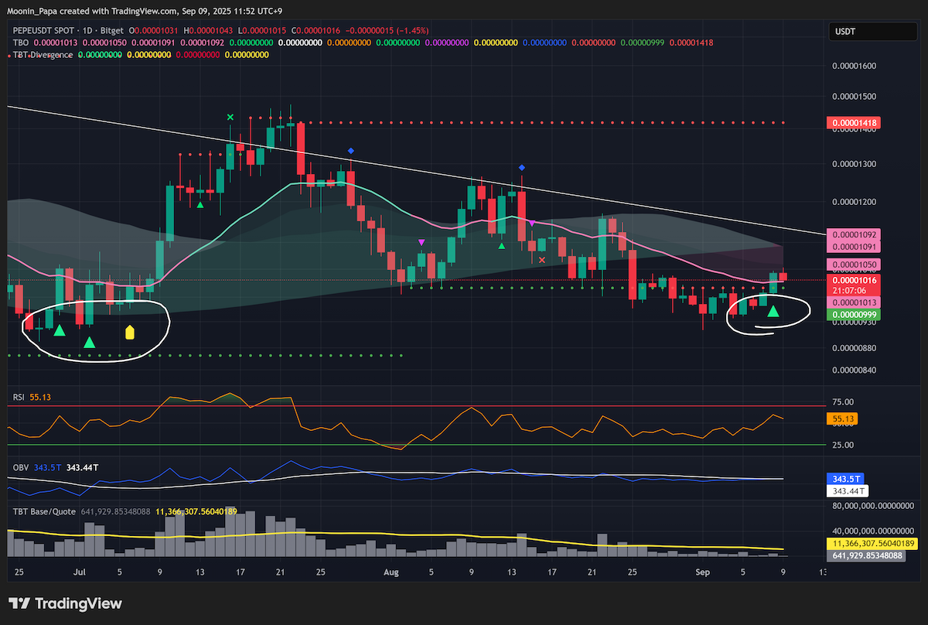Select the red x marker below mid-August candles
This screenshot has width=928, height=625.
[542, 260]
